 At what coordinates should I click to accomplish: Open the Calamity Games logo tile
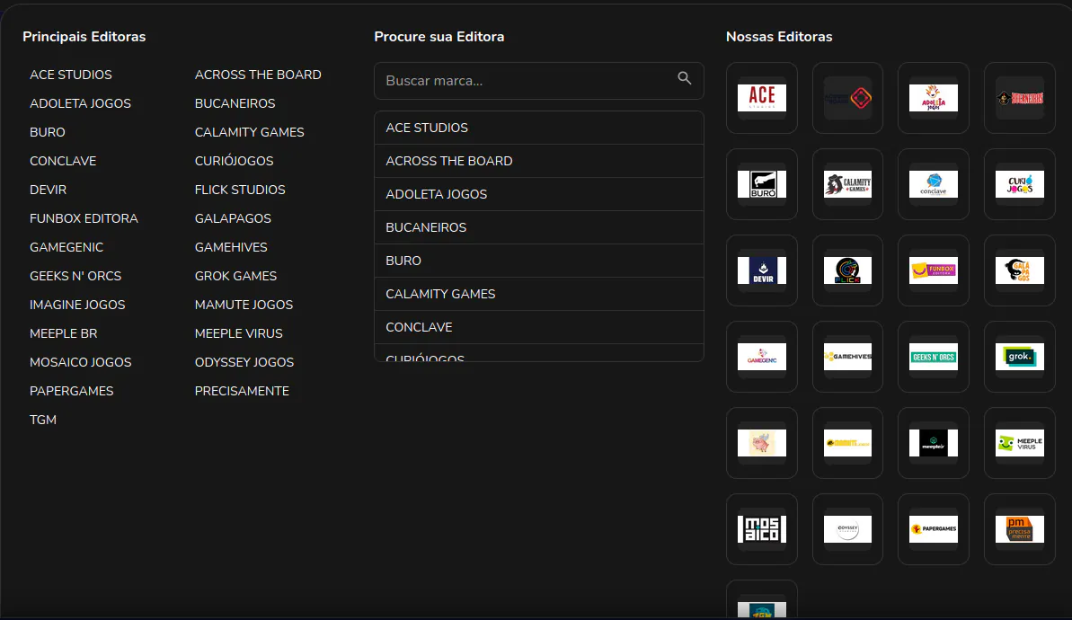[847, 184]
